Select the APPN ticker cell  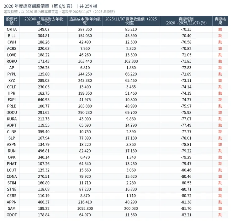pyautogui.click(x=12, y=202)
